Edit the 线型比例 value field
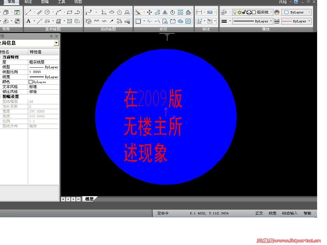This screenshot has width=327, height=245. [x=43, y=72]
